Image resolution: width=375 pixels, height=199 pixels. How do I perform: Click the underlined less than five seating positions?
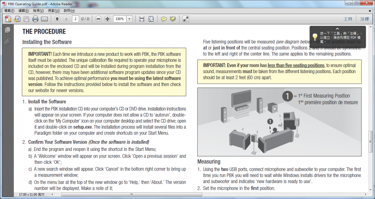click(296, 65)
